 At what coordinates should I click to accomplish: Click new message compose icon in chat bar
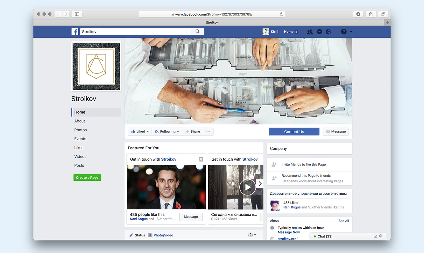click(x=376, y=236)
